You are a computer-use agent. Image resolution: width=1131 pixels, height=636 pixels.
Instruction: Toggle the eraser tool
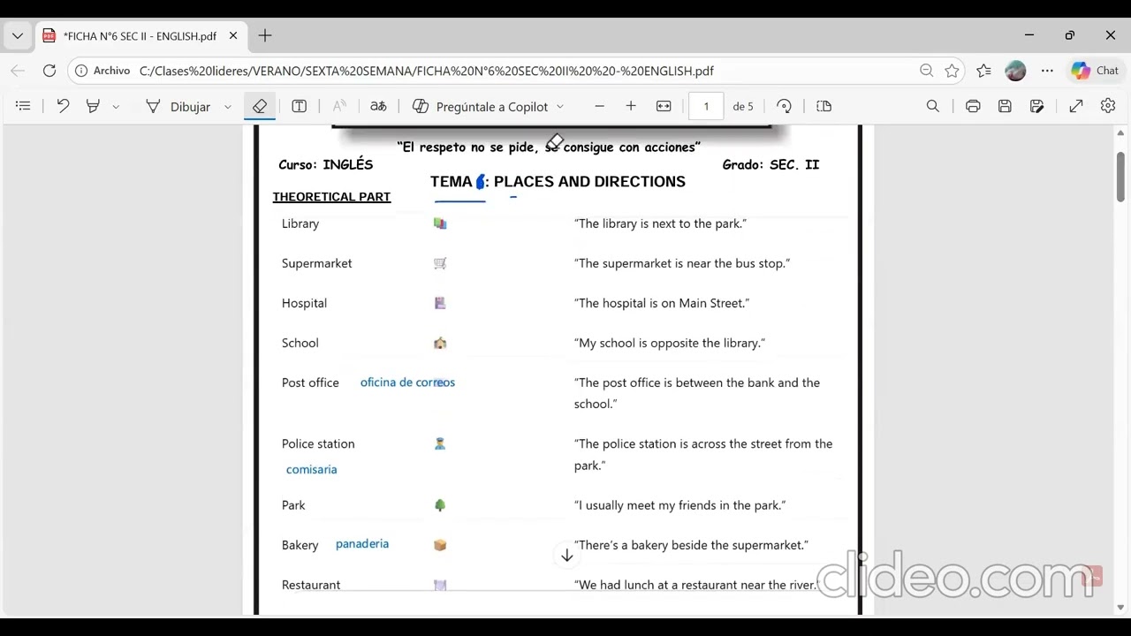[260, 106]
